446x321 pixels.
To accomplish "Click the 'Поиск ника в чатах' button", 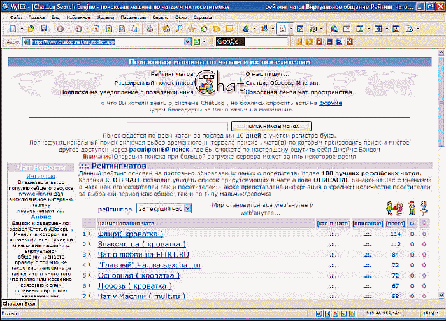I will coord(271,126).
